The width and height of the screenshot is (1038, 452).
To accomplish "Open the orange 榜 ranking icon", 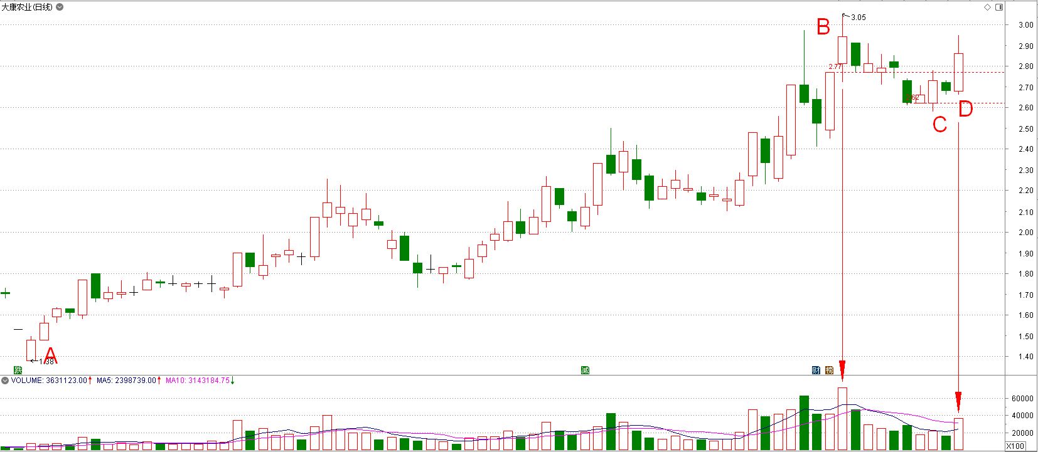I will 829,370.
